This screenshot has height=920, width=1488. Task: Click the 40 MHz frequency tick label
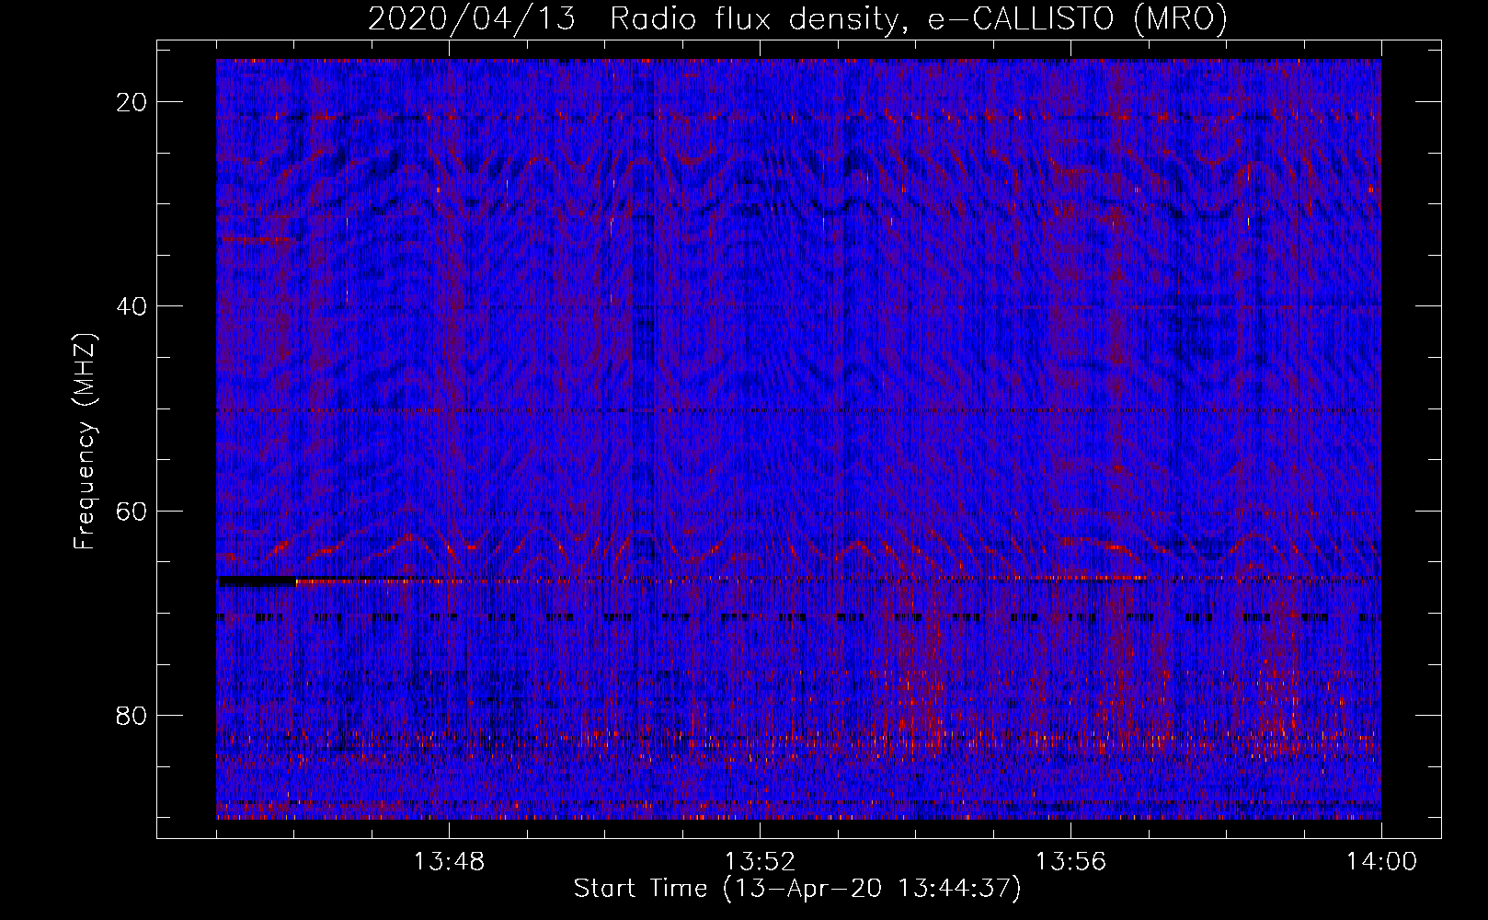(x=132, y=306)
